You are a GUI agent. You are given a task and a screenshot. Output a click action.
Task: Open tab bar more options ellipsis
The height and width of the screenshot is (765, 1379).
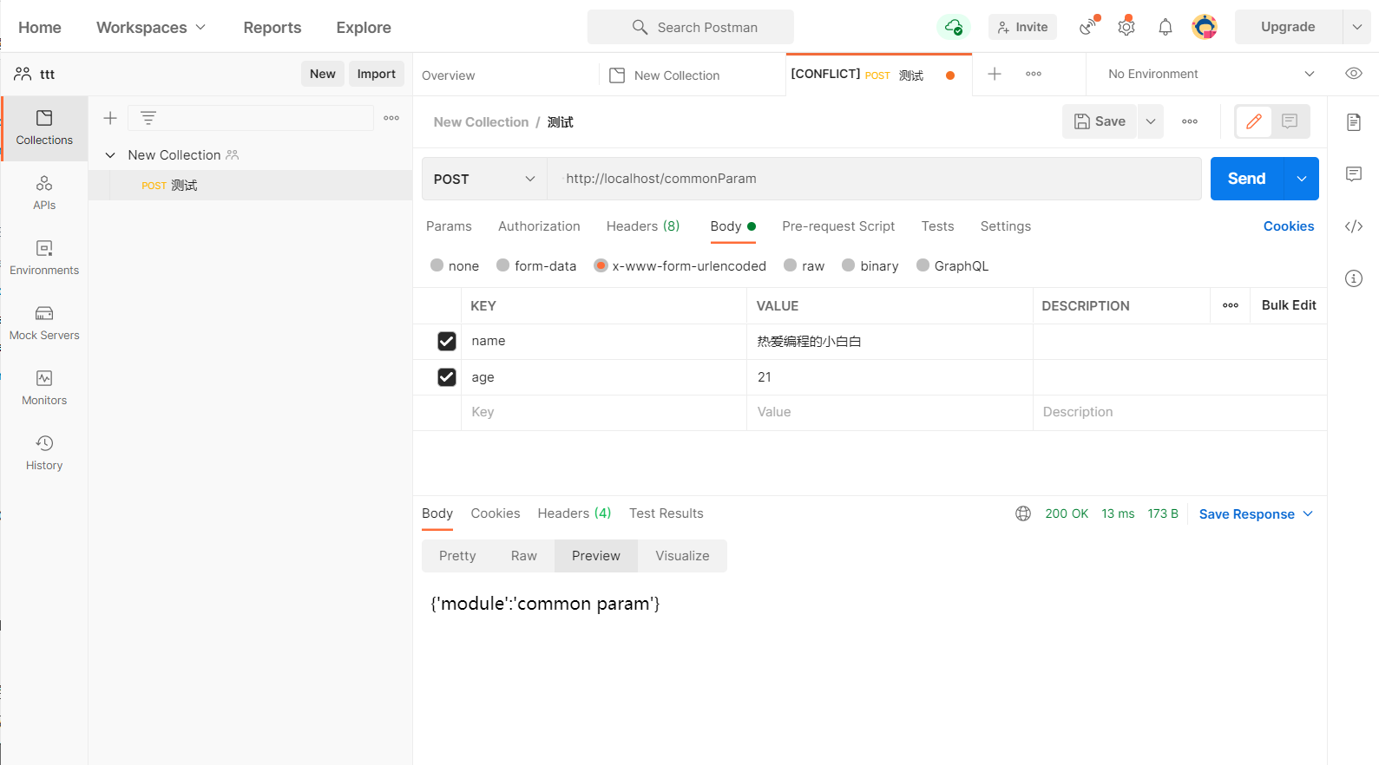1034,74
